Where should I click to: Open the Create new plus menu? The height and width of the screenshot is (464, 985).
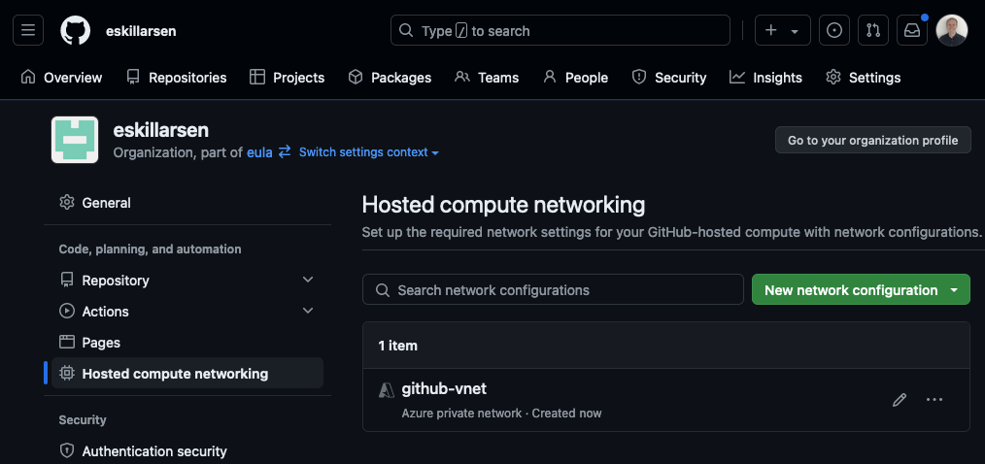782,31
